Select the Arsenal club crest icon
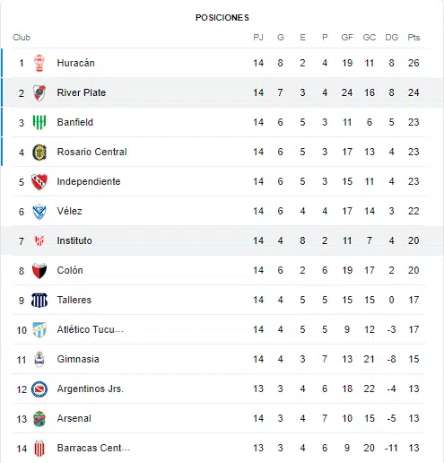The width and height of the screenshot is (444, 463). tap(39, 418)
